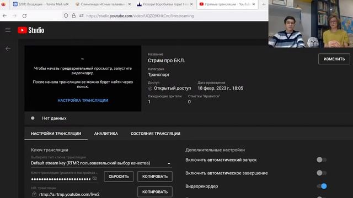Click the Нет данных status text
This screenshot has width=353, height=198.
tap(54, 118)
